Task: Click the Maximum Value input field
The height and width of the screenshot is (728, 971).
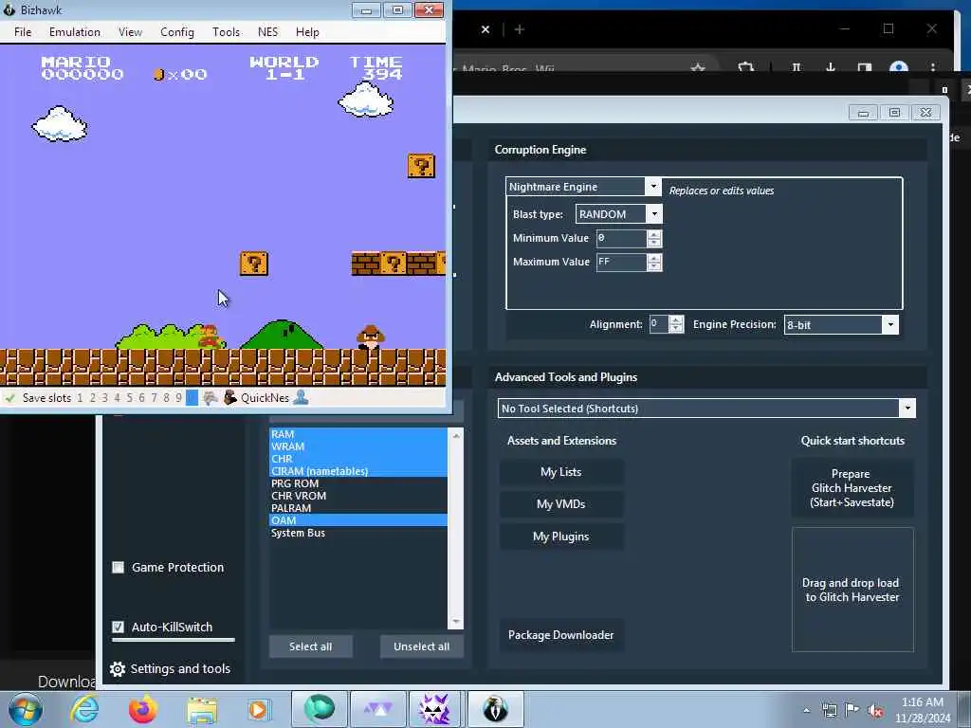Action: 621,262
